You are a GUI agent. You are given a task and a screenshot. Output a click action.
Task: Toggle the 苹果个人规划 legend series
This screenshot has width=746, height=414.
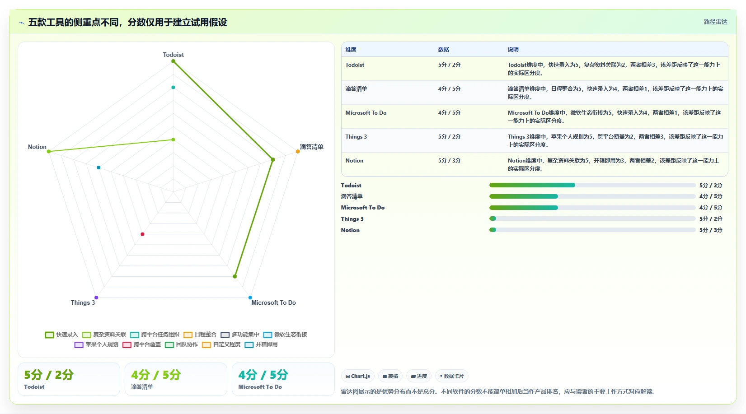96,344
